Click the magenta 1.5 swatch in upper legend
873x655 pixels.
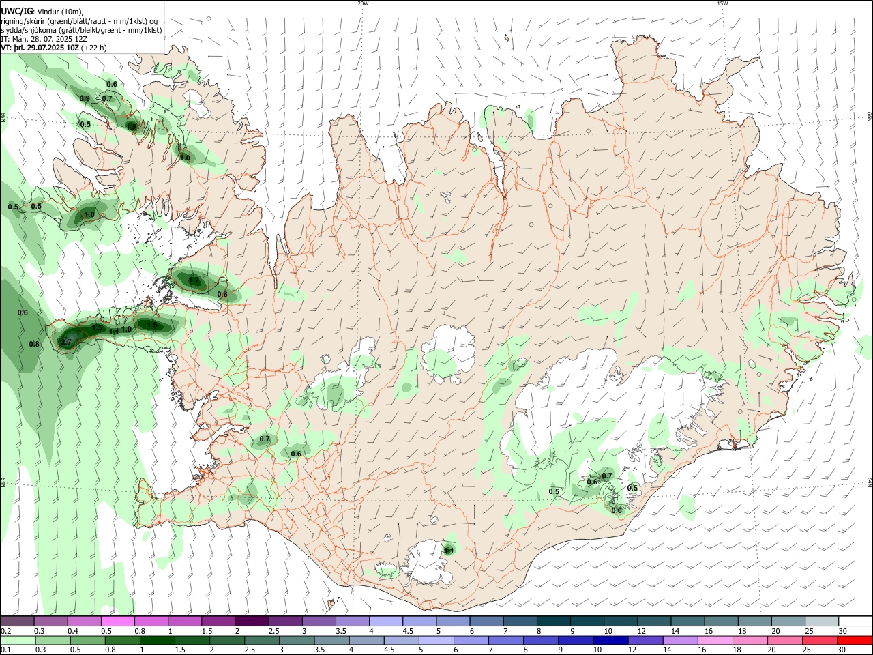[x=218, y=622]
